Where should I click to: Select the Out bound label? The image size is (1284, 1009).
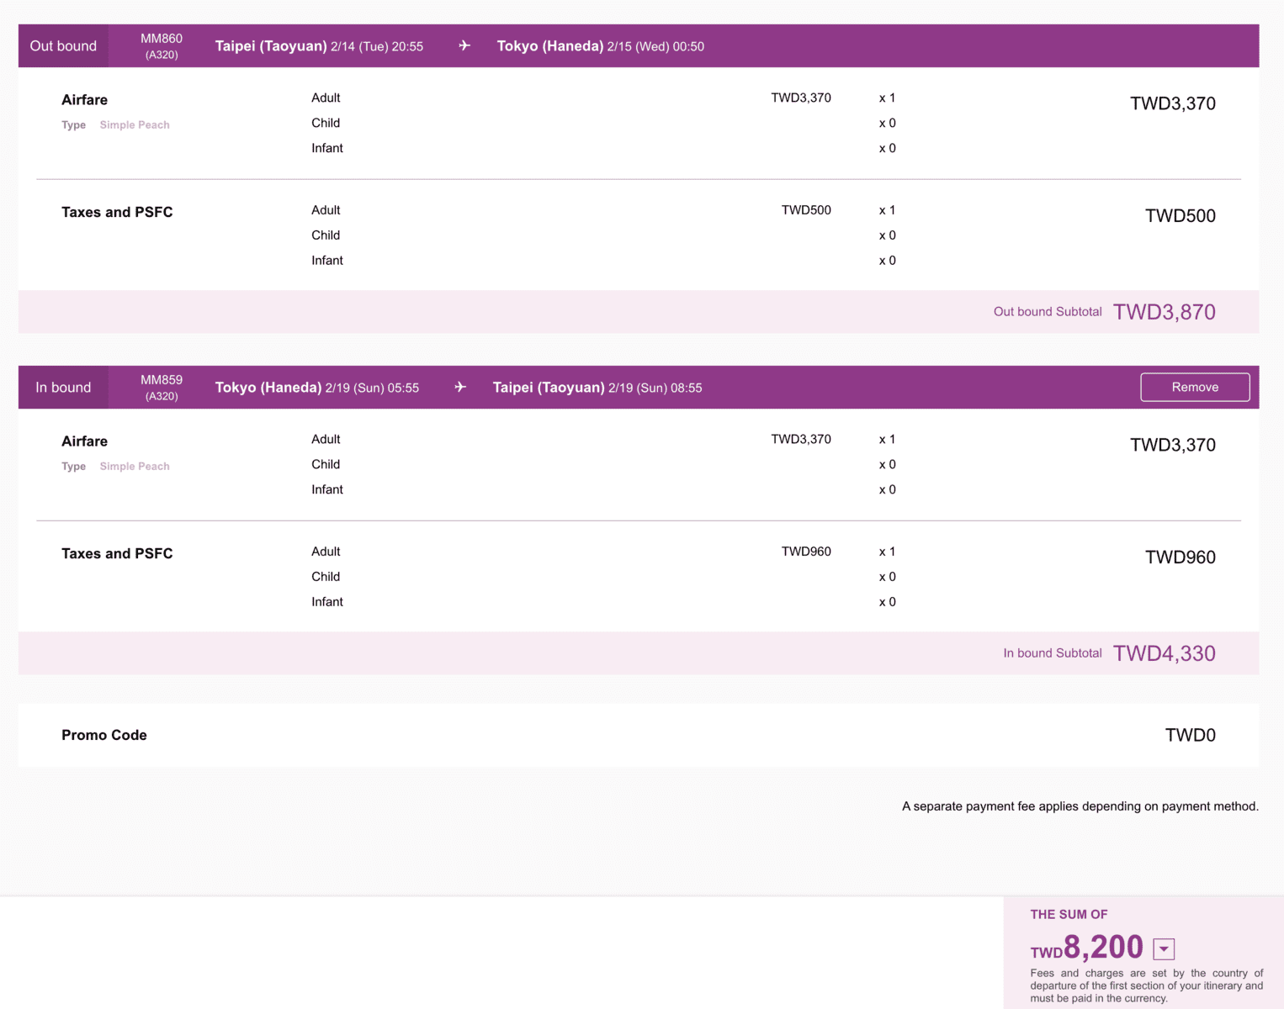(63, 46)
